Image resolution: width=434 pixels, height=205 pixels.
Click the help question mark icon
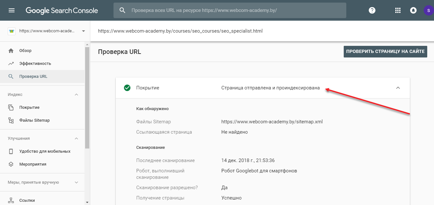[x=372, y=10]
